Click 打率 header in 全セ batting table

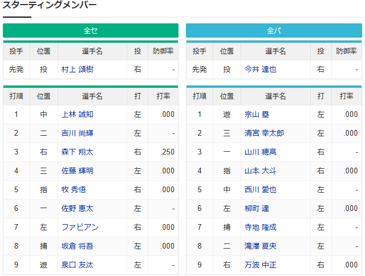(163, 96)
